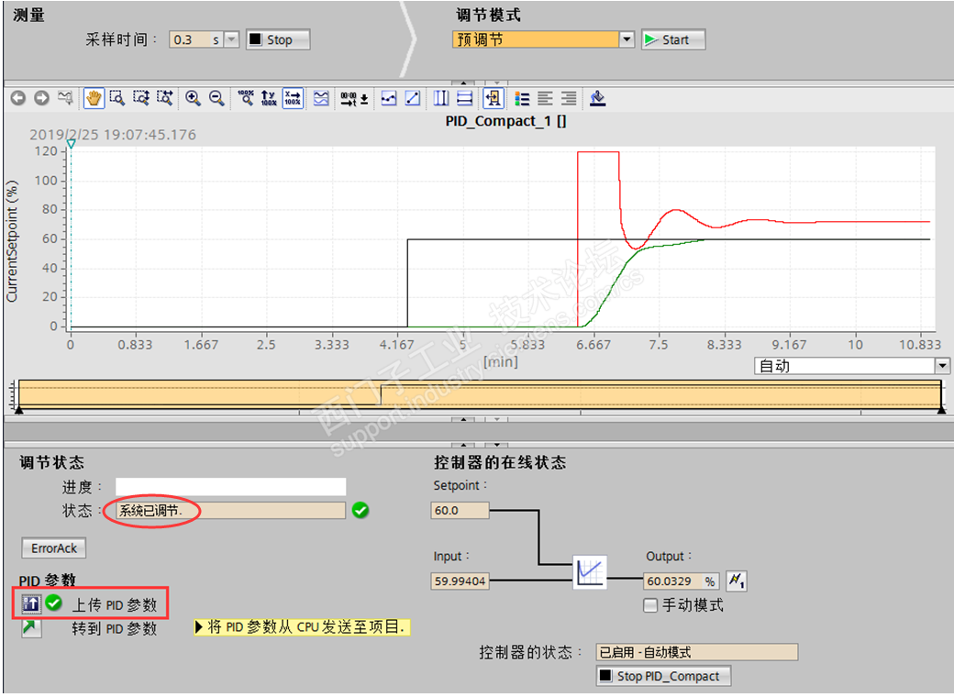
Task: Click the output manual value icon
Action: click(x=737, y=581)
